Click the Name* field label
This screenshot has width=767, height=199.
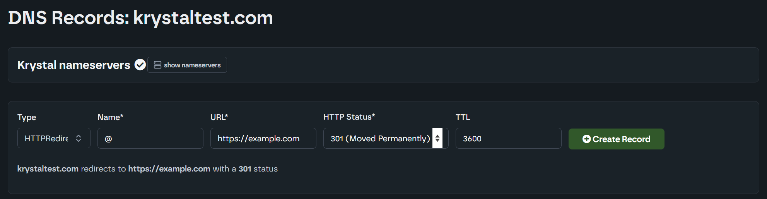(110, 117)
